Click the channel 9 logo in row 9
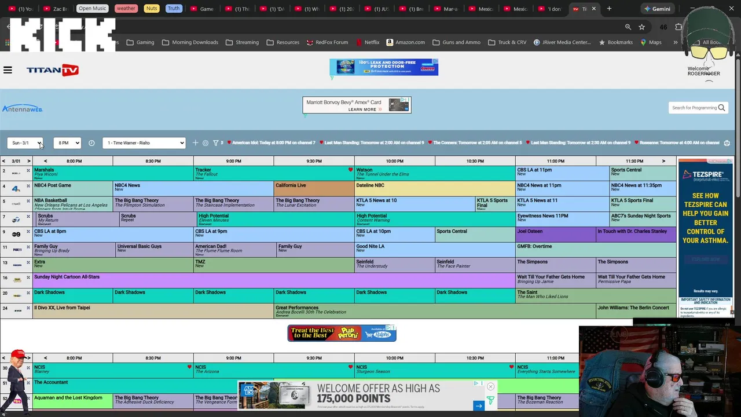741x417 pixels. (16, 234)
